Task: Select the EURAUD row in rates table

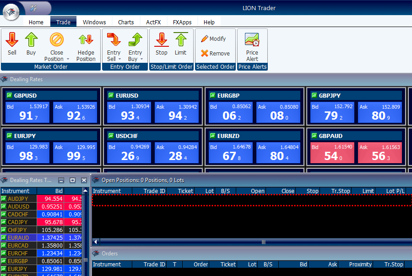Action: pyautogui.click(x=41, y=237)
